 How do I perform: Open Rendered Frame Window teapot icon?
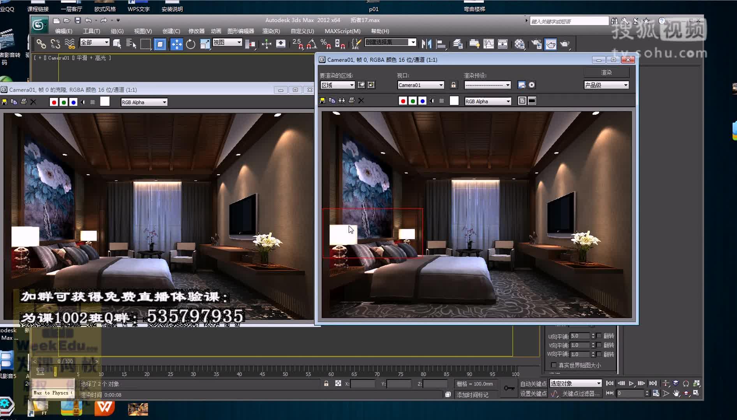(x=551, y=44)
